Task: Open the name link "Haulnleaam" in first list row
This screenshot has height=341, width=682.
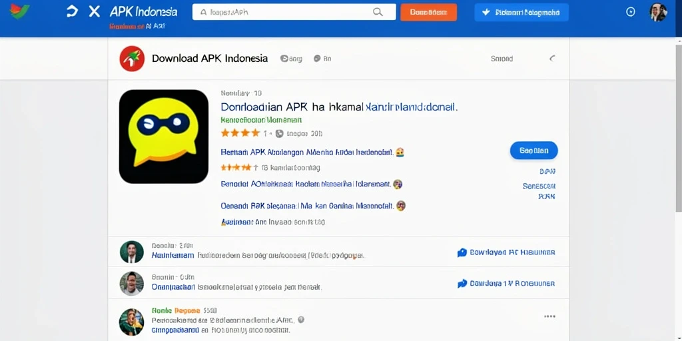Action: pyautogui.click(x=172, y=255)
